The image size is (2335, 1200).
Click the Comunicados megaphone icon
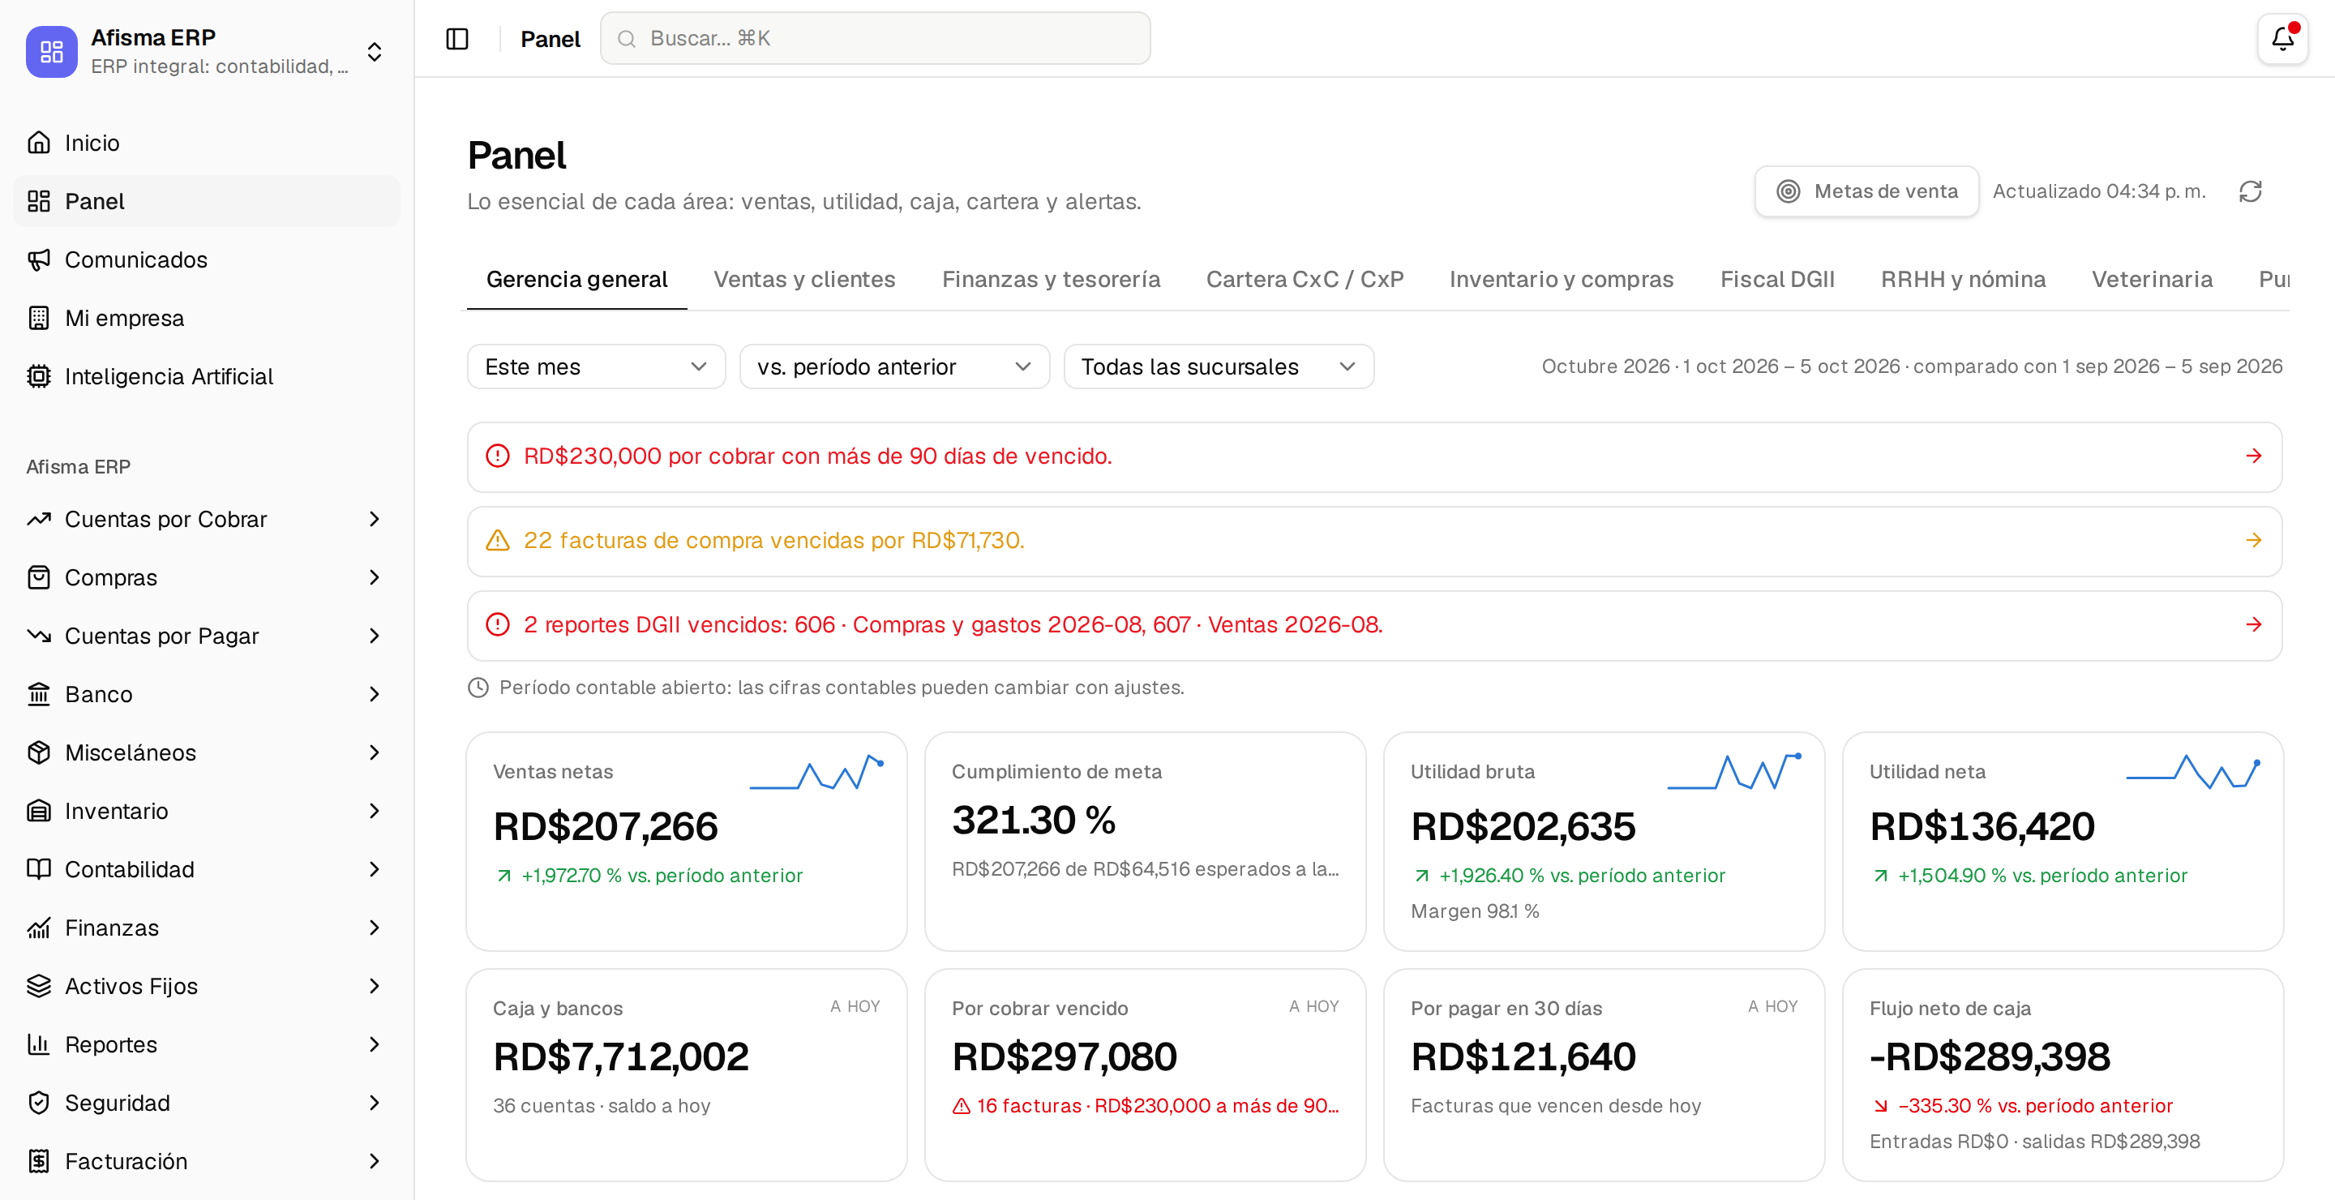click(39, 259)
